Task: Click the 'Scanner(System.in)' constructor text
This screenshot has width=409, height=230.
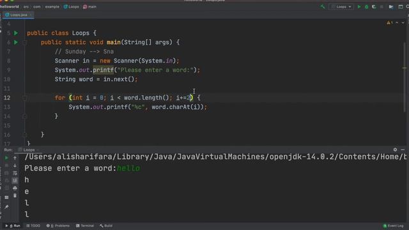Action: point(145,61)
